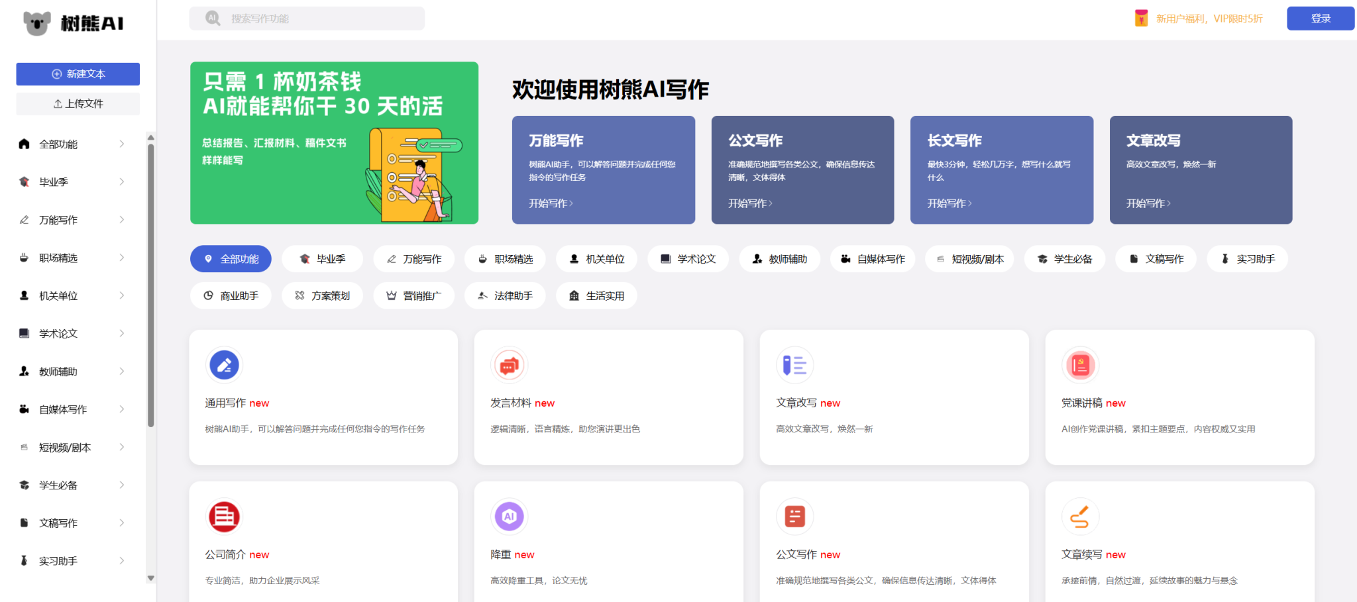Select the 法律助手 category pill
The image size is (1357, 602).
[x=505, y=296]
